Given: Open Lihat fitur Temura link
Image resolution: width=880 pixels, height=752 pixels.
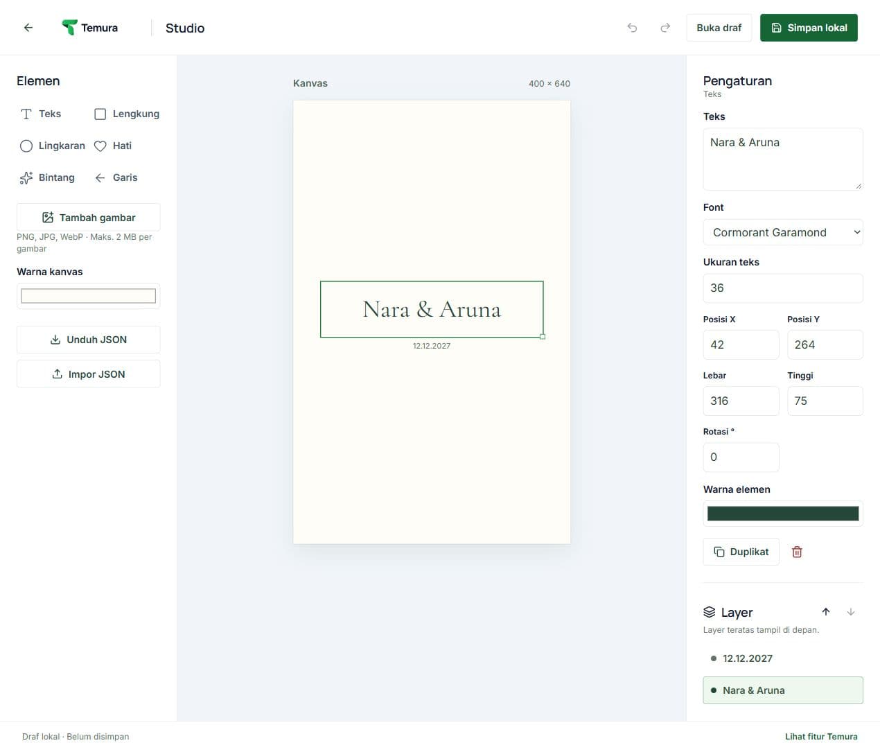Looking at the screenshot, I should coord(821,737).
